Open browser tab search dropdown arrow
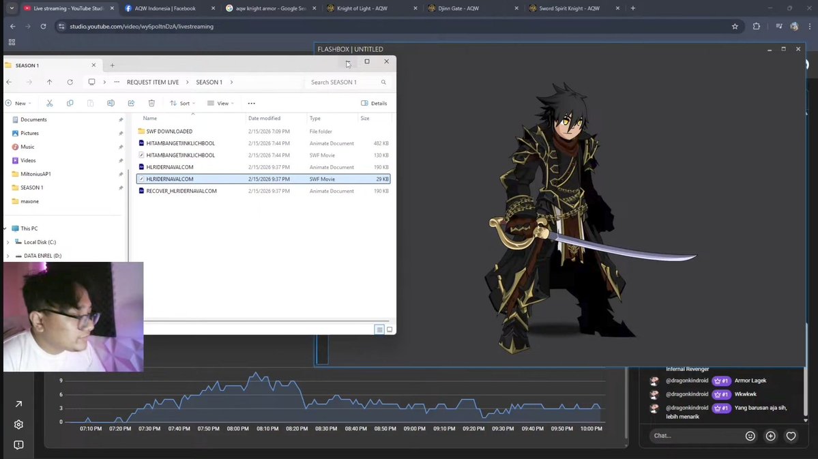This screenshot has width=818, height=459. (x=12, y=8)
